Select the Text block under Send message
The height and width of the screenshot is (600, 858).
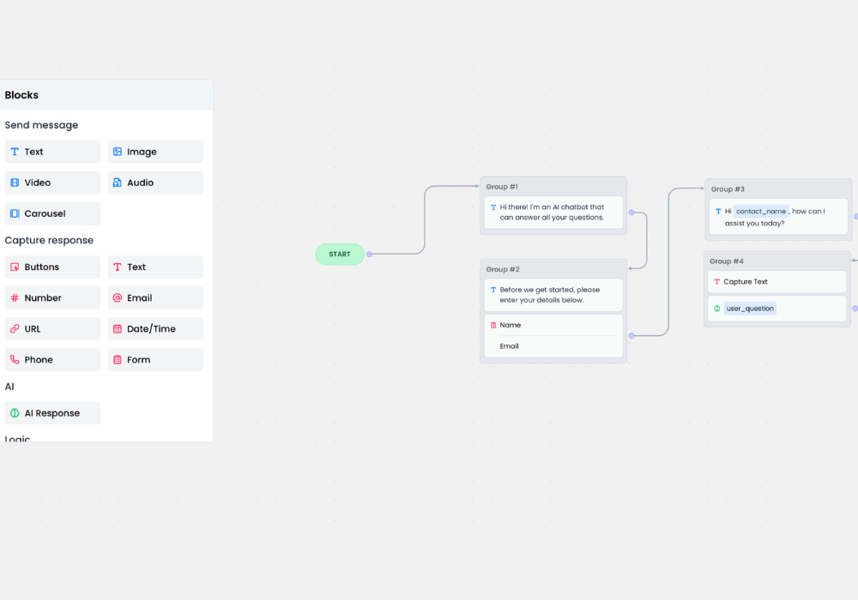51,152
